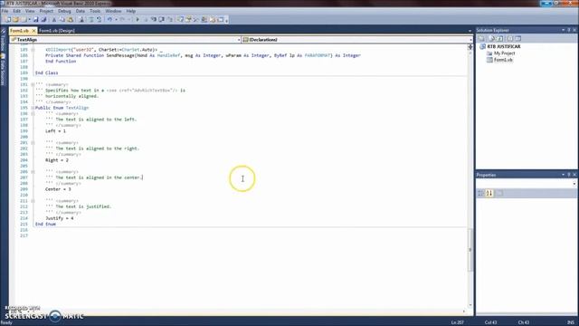The height and width of the screenshot is (326, 579).
Task: Open the Edit menu
Action: click(16, 11)
